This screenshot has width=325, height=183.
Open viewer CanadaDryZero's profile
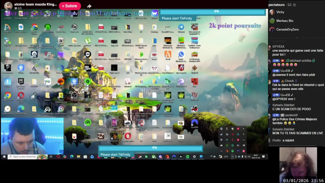pyautogui.click(x=284, y=29)
